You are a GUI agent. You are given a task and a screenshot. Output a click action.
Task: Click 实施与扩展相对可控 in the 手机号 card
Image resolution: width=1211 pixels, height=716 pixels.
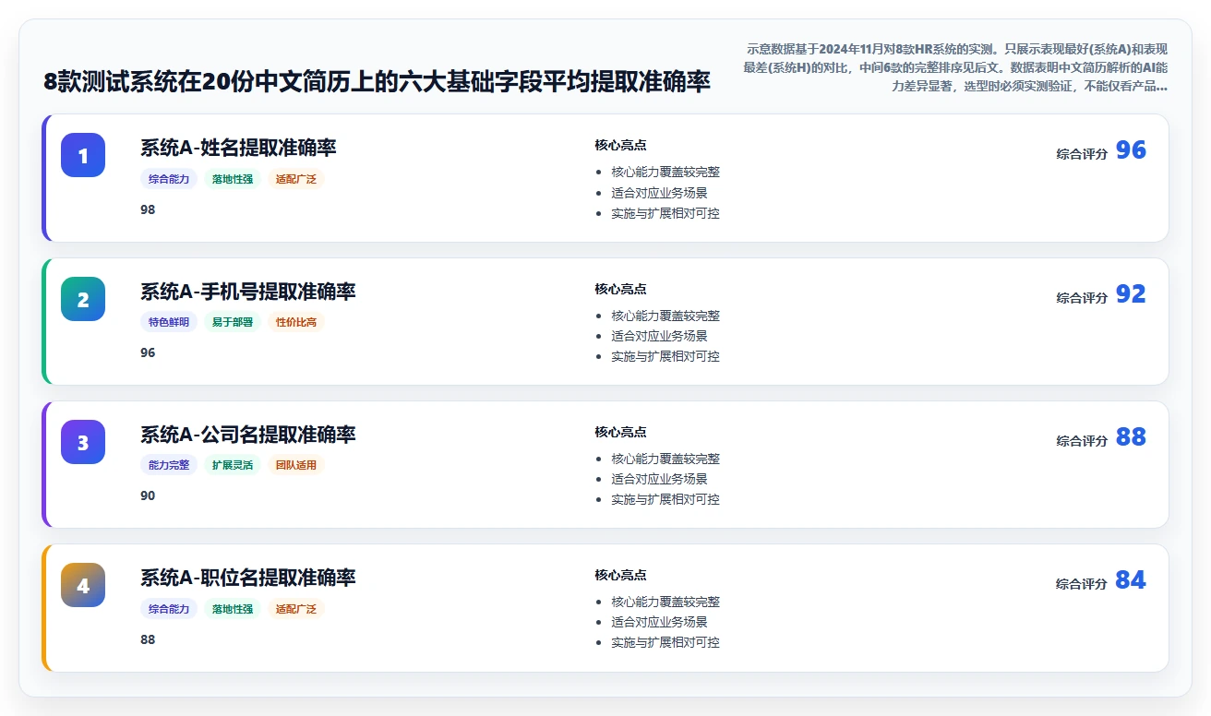pyautogui.click(x=665, y=356)
